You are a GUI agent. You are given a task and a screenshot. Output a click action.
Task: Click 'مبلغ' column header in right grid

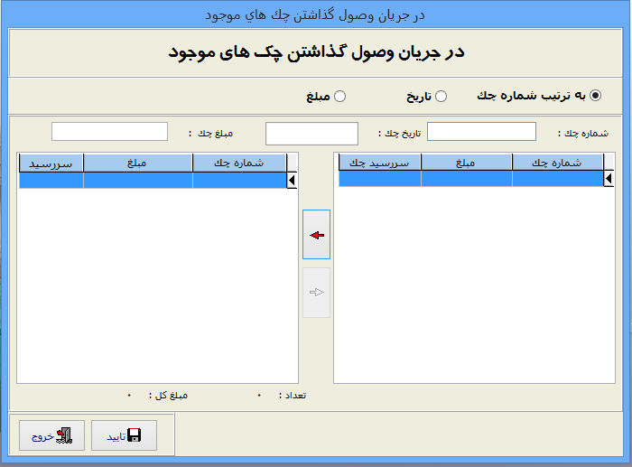(467, 163)
